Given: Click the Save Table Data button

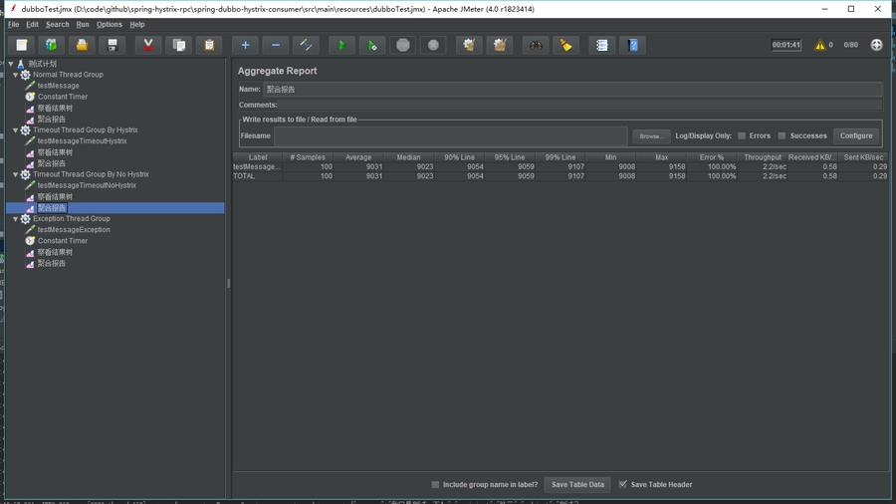Looking at the screenshot, I should point(577,484).
